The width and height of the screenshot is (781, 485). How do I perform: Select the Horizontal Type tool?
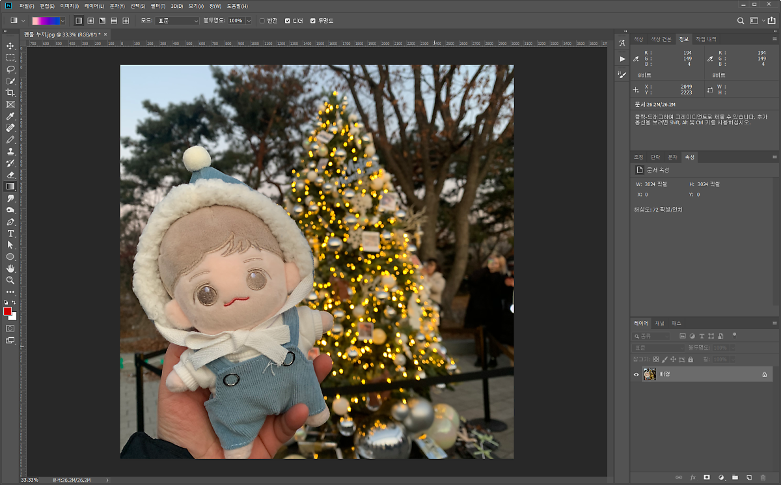click(10, 233)
